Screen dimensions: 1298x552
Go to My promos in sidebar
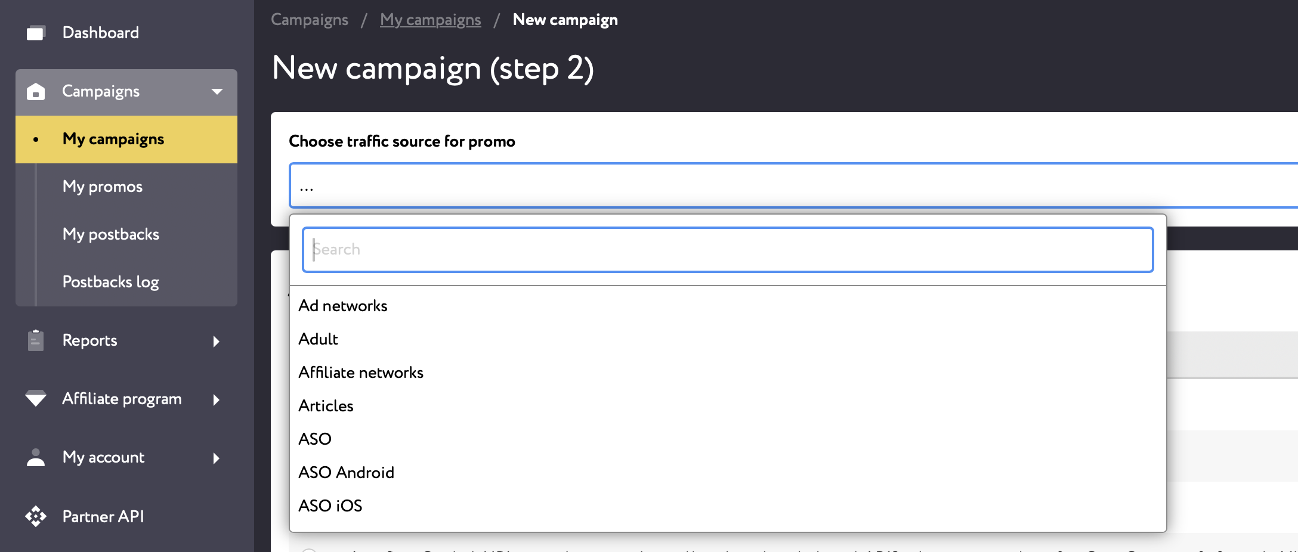pos(103,187)
